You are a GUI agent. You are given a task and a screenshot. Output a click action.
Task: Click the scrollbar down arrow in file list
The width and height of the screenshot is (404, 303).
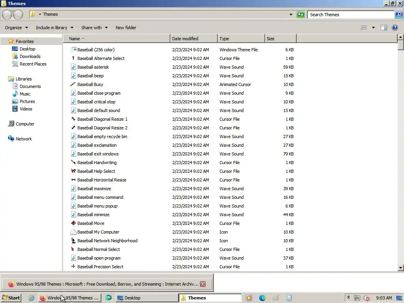(400, 268)
